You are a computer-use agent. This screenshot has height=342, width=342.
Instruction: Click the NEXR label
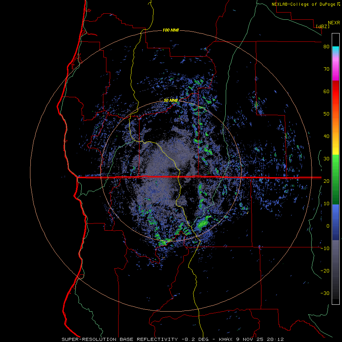tap(334, 23)
